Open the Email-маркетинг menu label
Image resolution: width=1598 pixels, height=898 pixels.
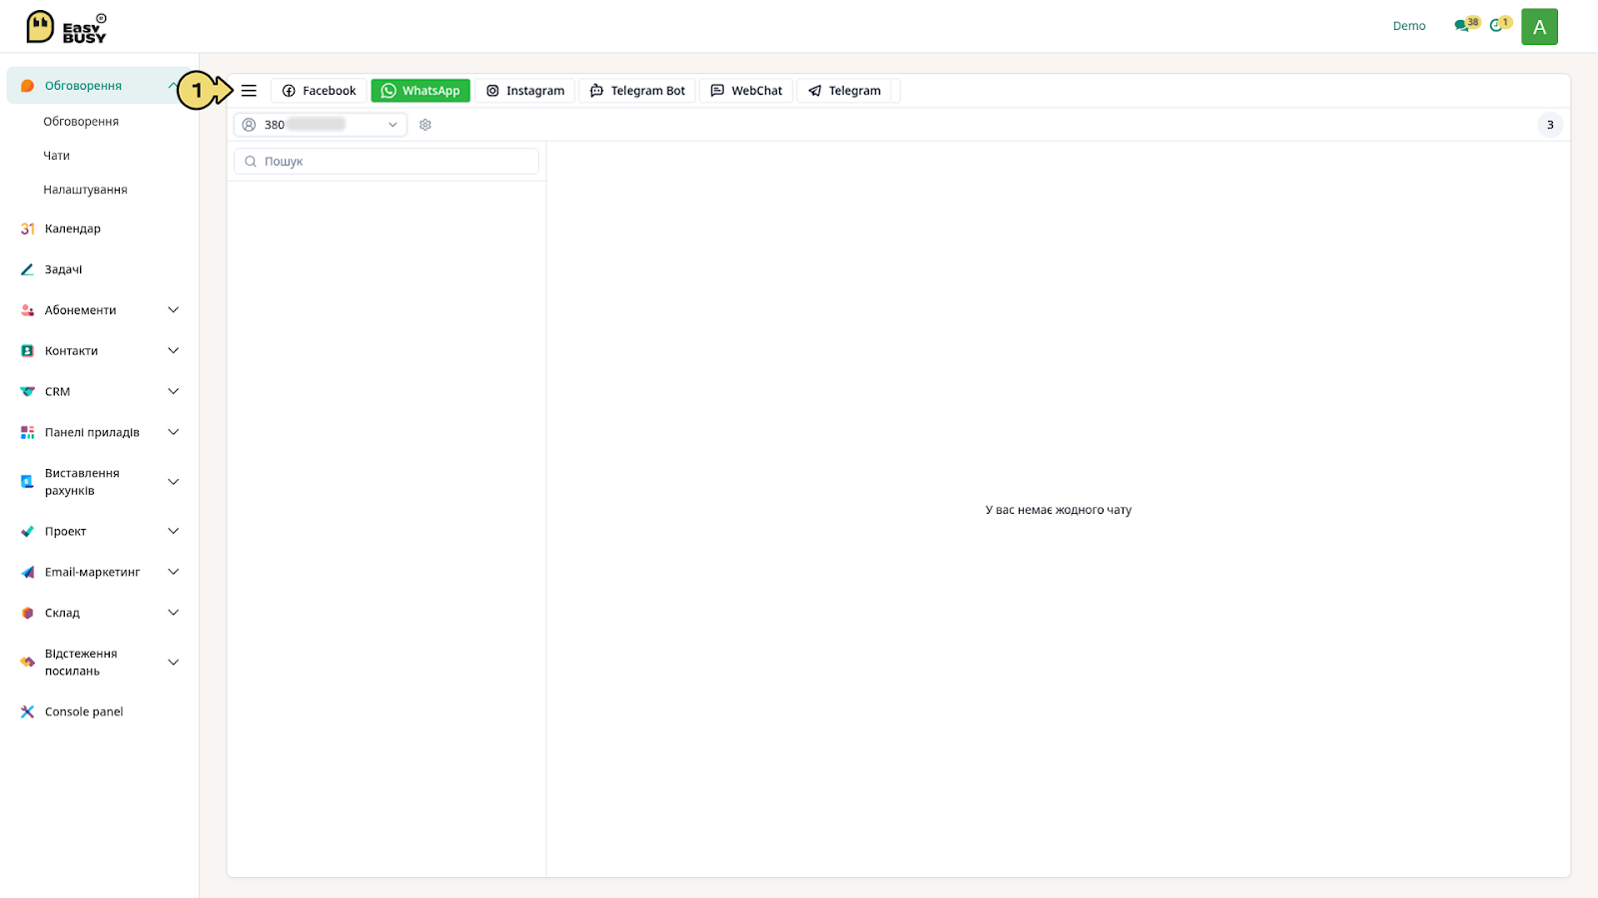92,572
